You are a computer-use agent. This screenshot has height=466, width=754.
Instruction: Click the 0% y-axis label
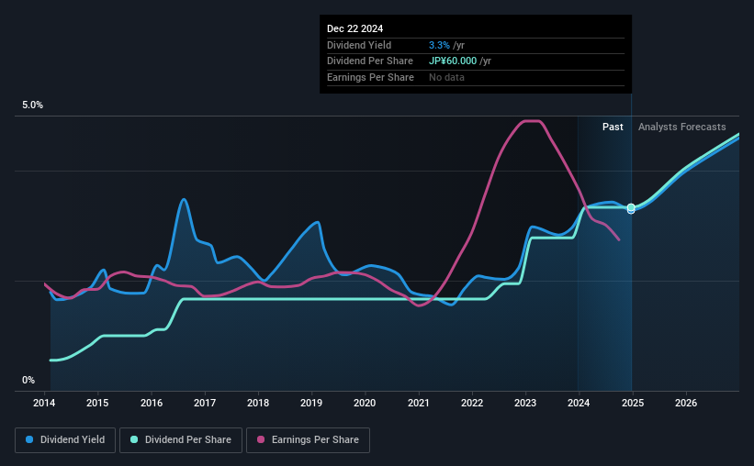click(x=28, y=380)
